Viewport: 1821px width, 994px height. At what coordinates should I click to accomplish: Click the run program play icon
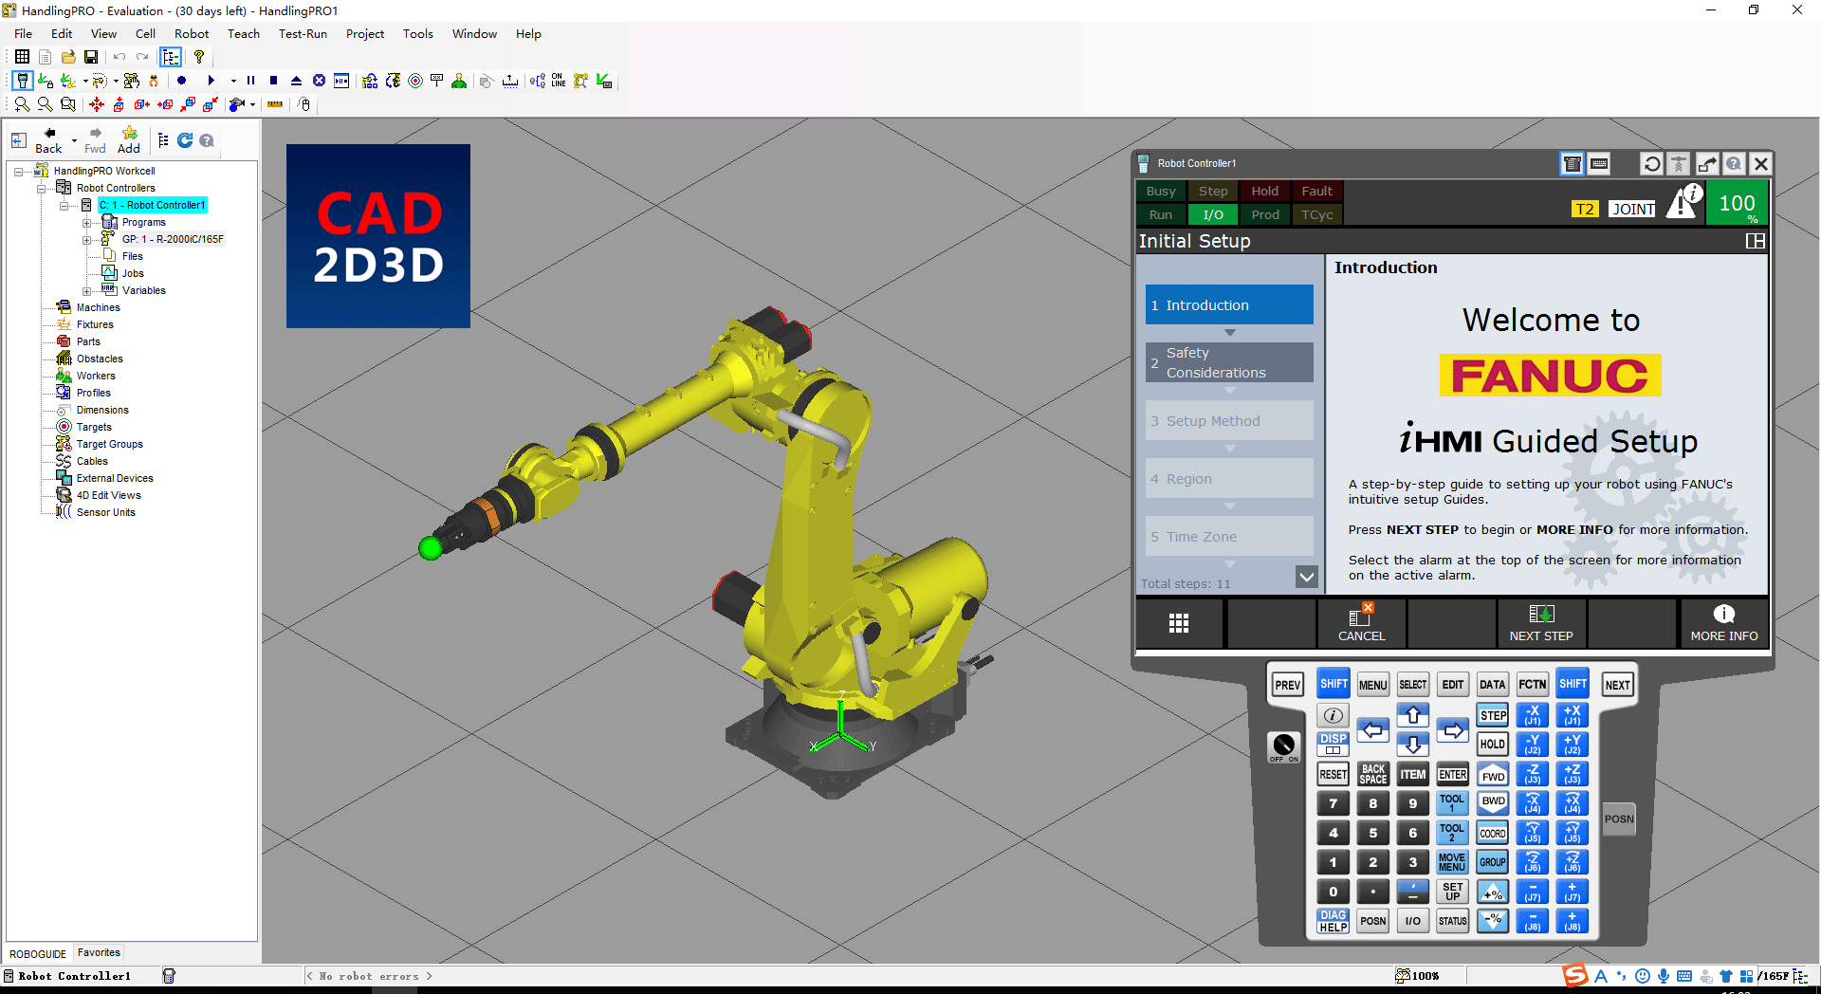pos(211,81)
